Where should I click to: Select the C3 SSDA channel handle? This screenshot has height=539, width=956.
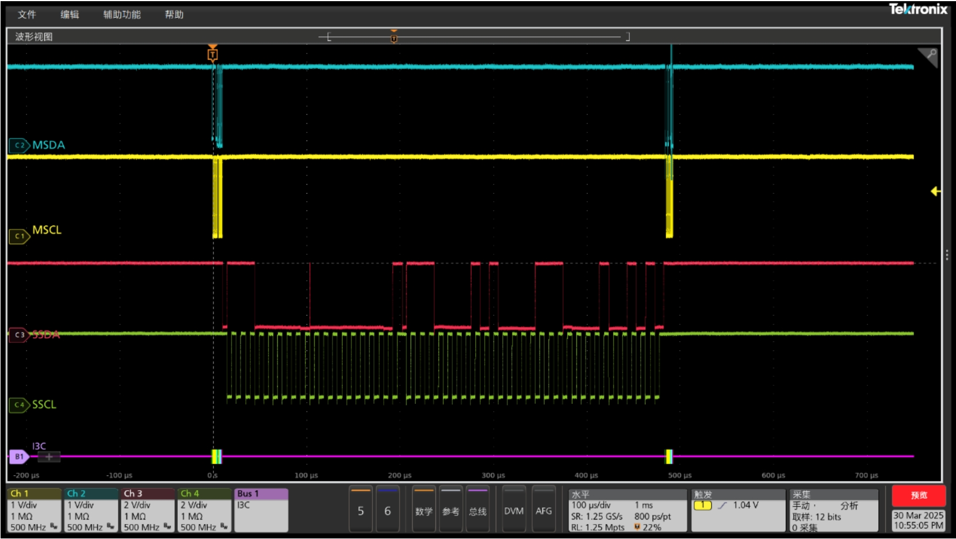pos(19,335)
